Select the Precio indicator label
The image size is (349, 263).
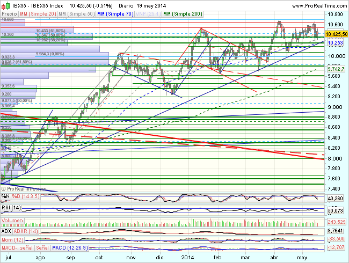pyautogui.click(x=10, y=12)
